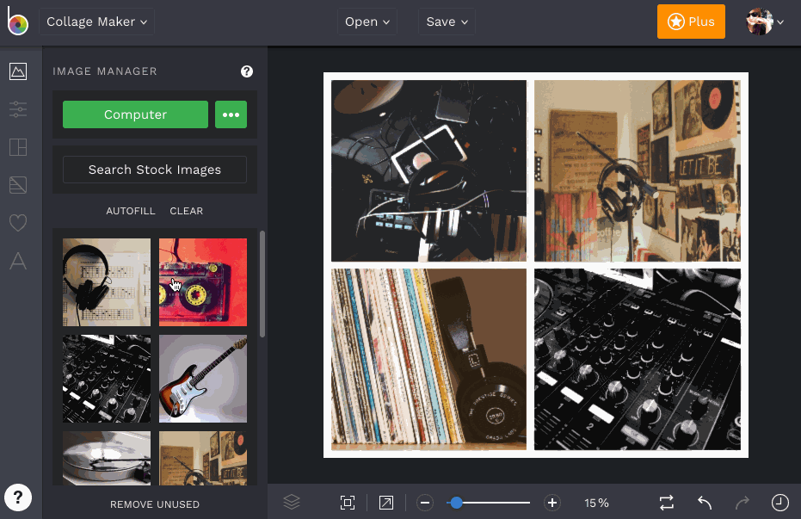Click the fit to screen icon
This screenshot has height=519, width=801.
348,503
